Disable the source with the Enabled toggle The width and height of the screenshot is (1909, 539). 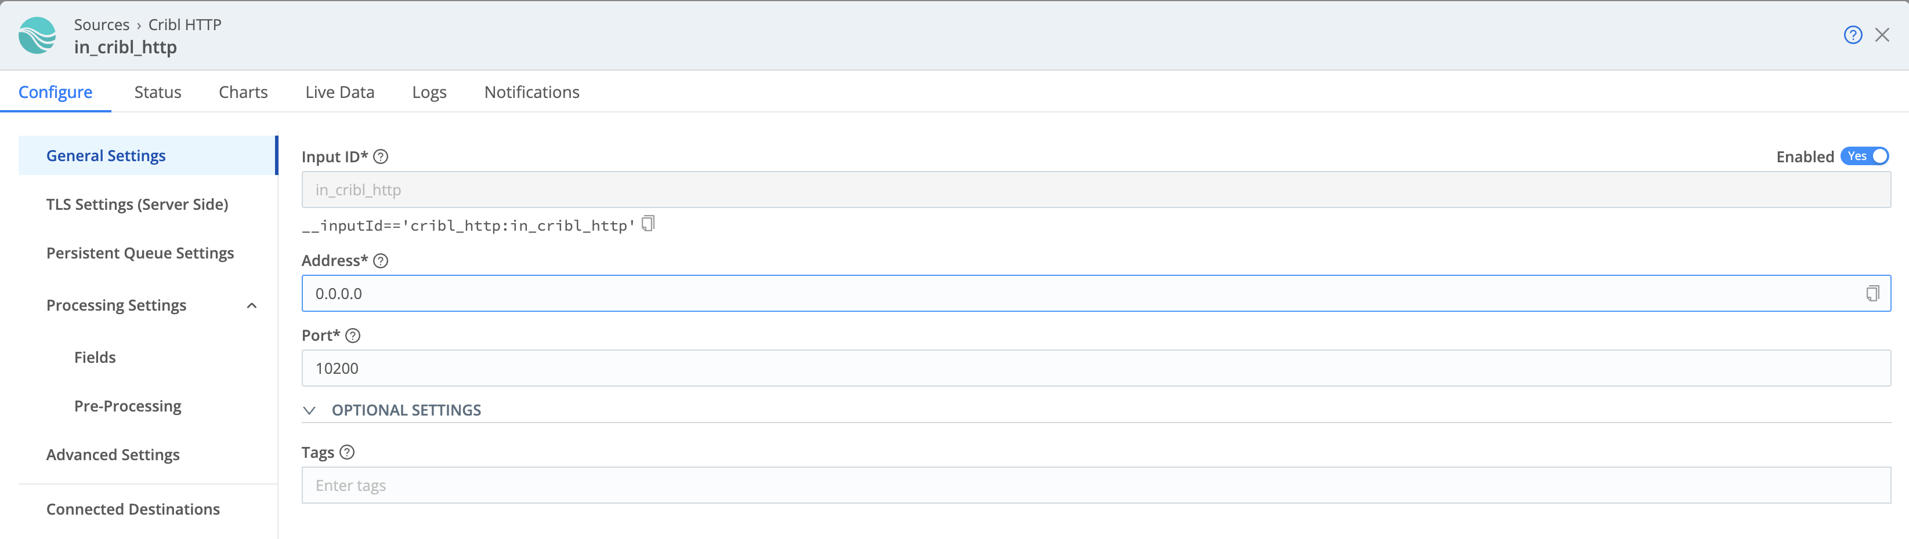[1864, 156]
